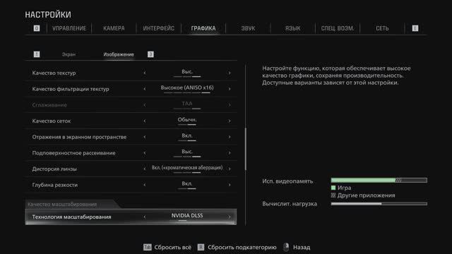
Task: Select the Технология масштабирования row label
Action: coord(71,217)
